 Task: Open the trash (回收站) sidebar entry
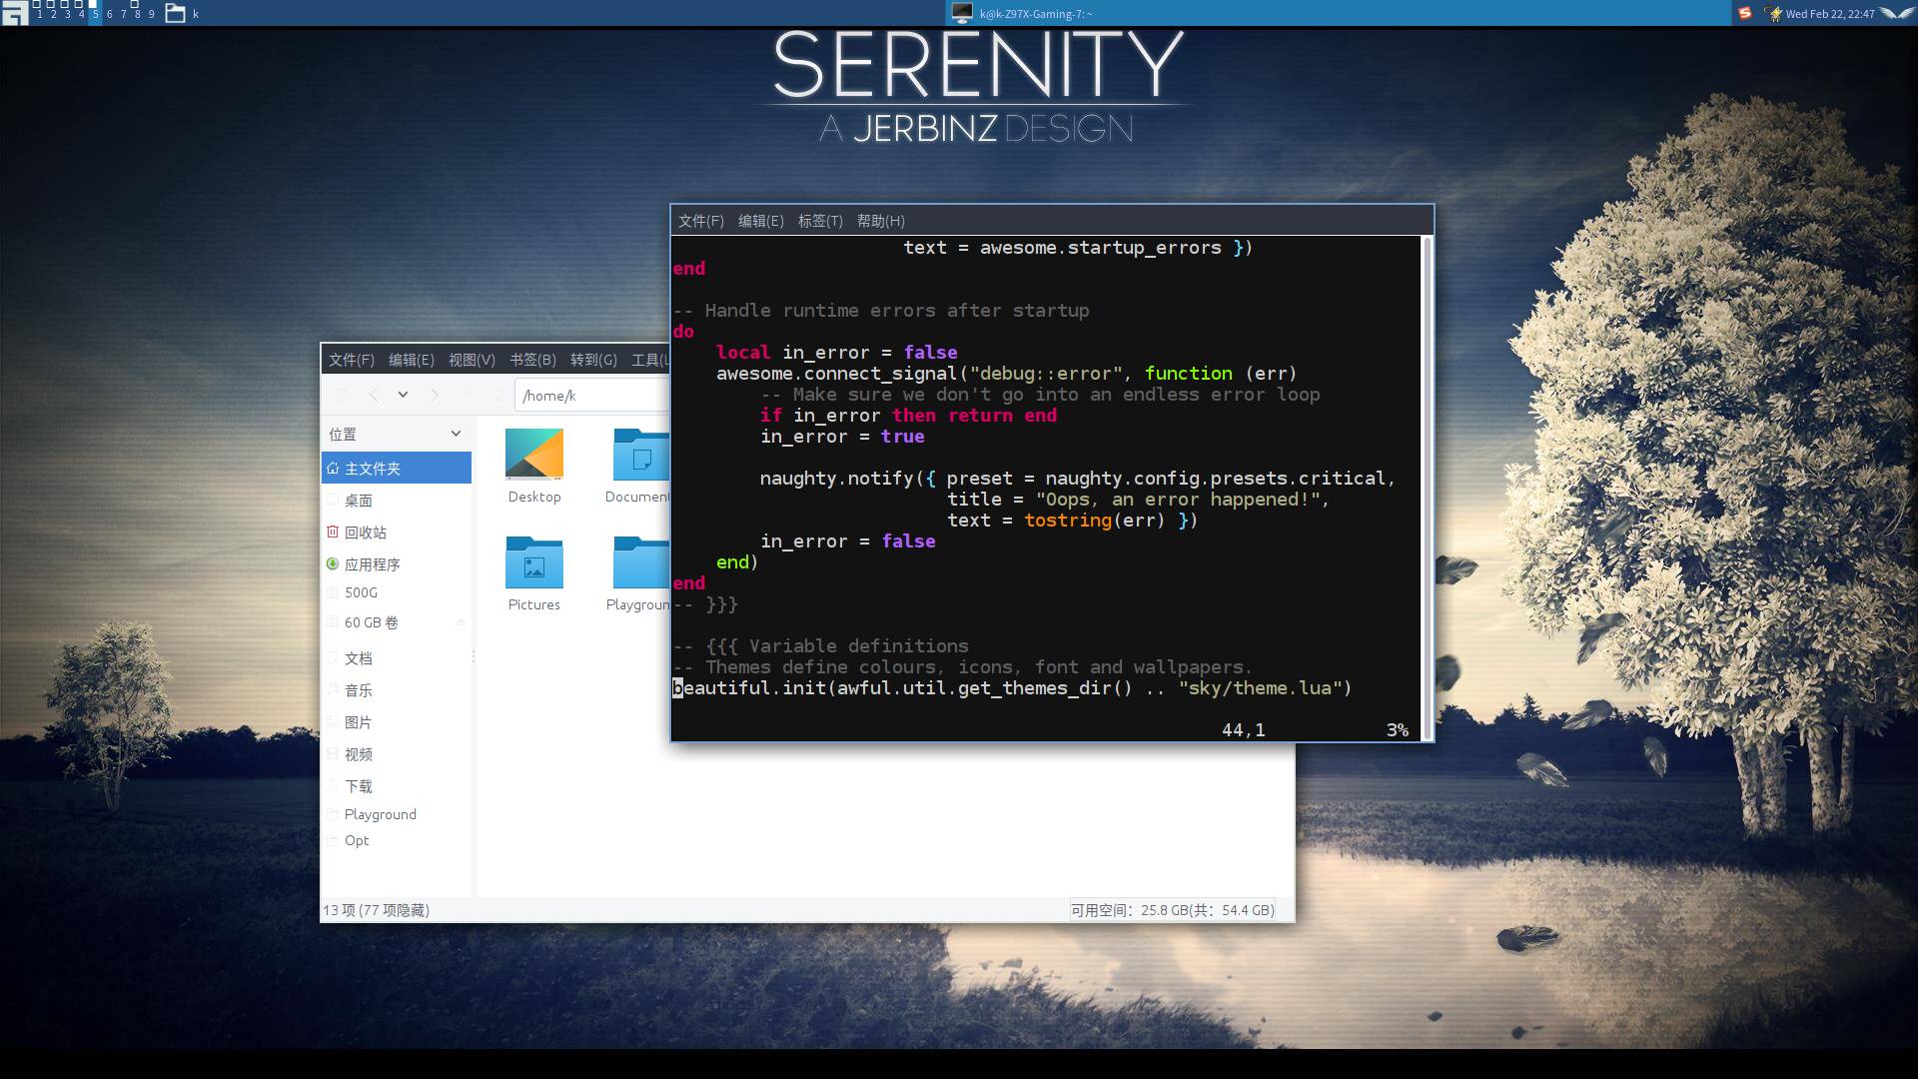(366, 533)
